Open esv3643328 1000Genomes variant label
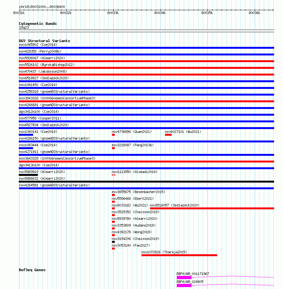This screenshot has width=283, height=289. [57, 158]
